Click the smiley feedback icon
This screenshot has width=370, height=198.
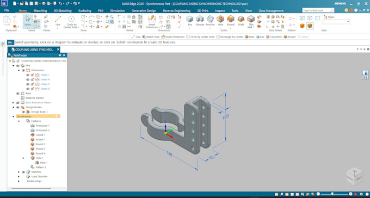click(346, 10)
